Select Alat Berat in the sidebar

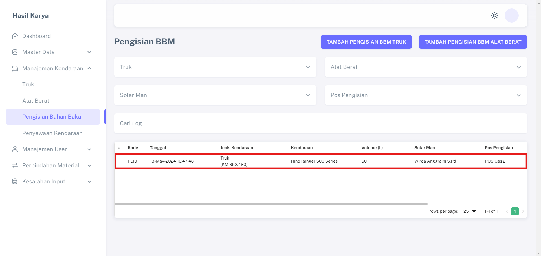click(x=36, y=101)
